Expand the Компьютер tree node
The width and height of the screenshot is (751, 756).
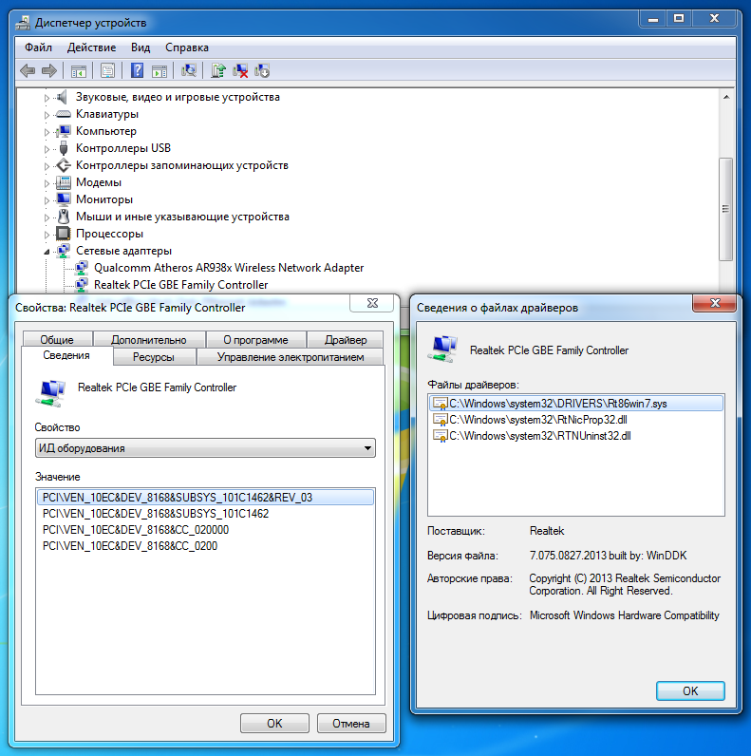47,132
